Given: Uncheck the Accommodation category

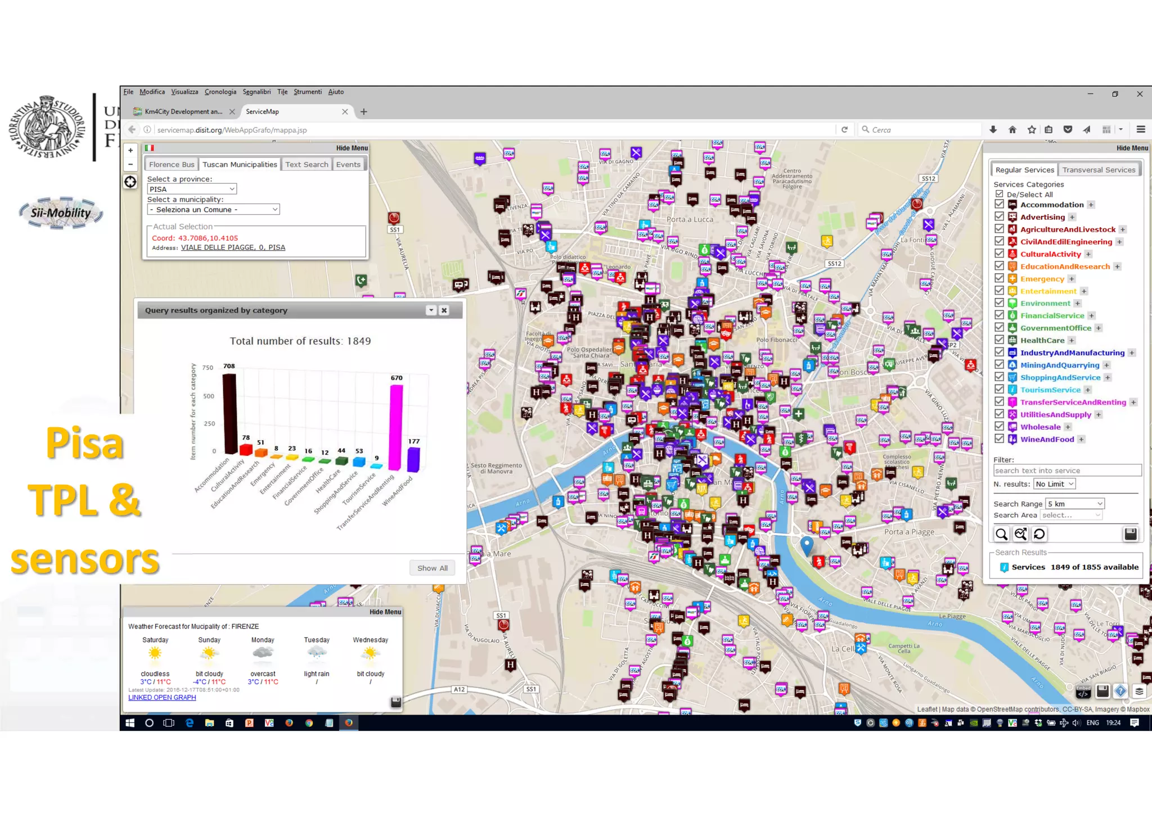Looking at the screenshot, I should (x=999, y=204).
